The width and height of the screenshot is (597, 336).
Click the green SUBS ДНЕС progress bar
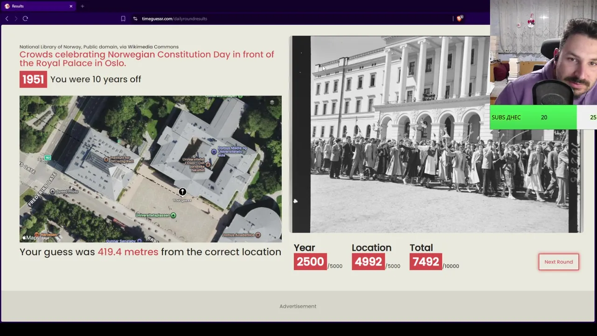tap(533, 117)
